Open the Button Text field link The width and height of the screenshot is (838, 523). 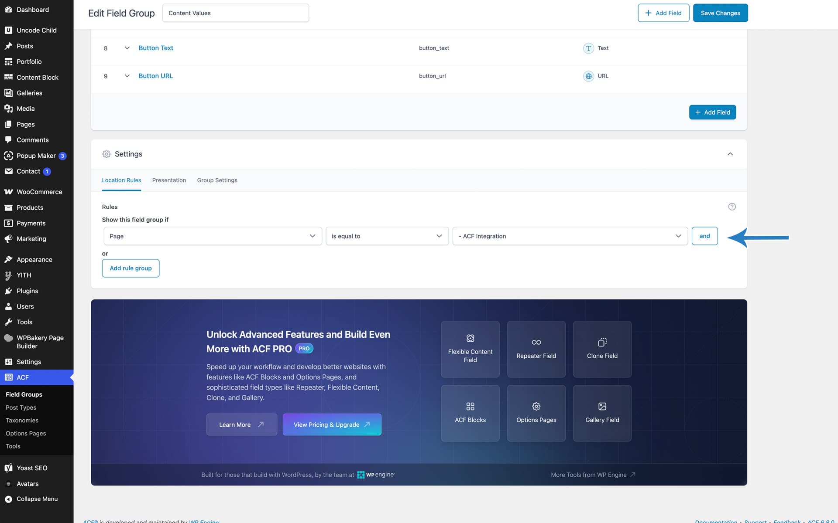click(156, 48)
